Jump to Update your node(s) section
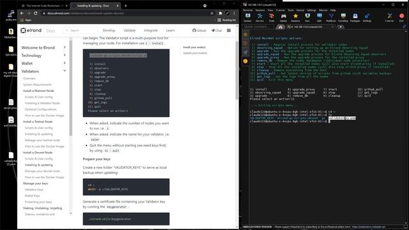 click(195, 53)
